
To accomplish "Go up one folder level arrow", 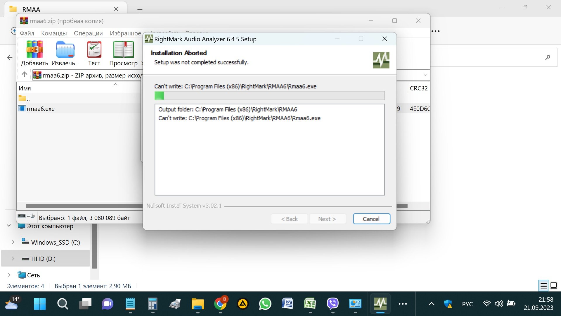I will (25, 75).
